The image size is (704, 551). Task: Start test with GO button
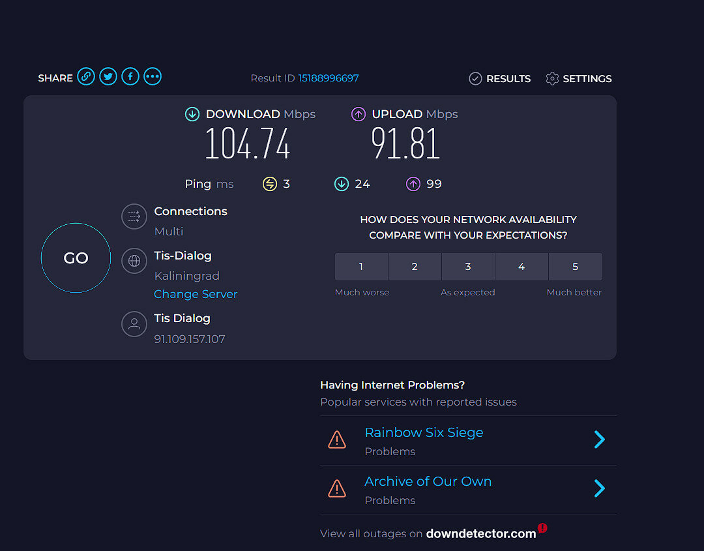pyautogui.click(x=76, y=258)
